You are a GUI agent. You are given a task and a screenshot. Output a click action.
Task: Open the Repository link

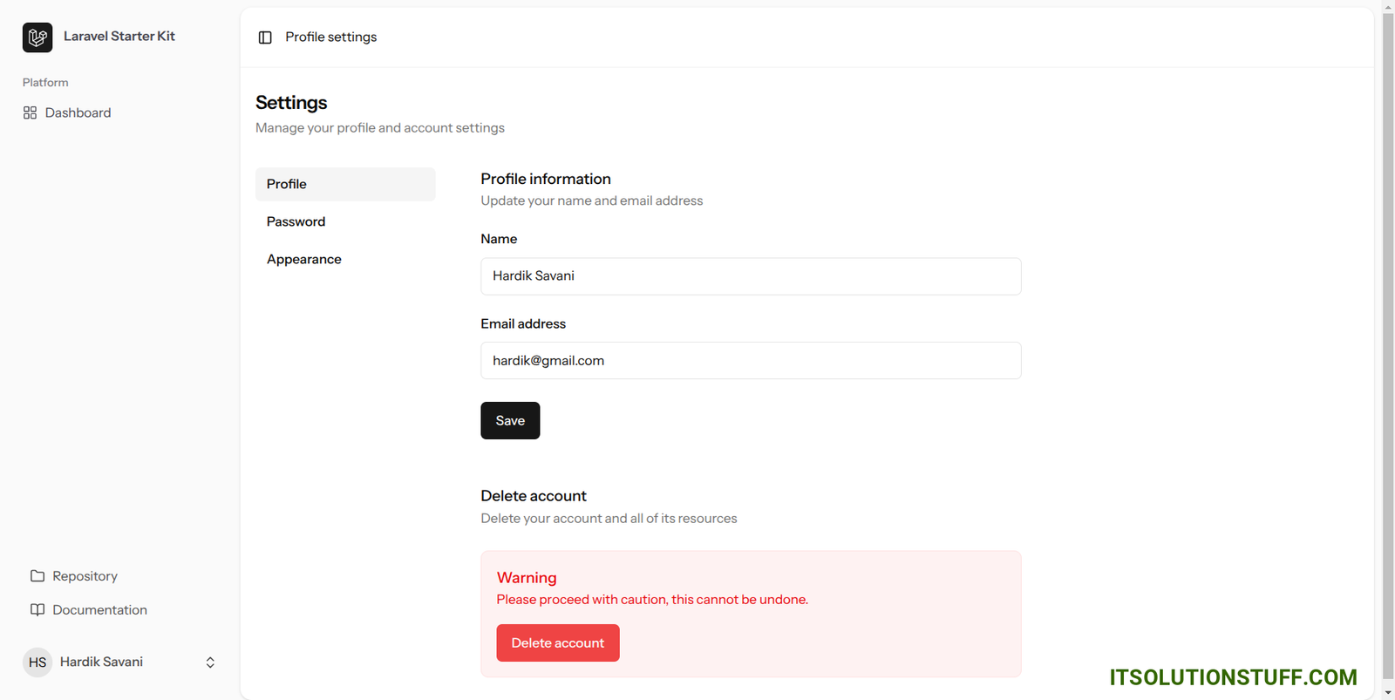click(85, 576)
